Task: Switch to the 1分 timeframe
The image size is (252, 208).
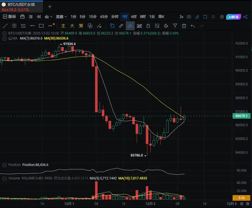Action: pyautogui.click(x=74, y=16)
